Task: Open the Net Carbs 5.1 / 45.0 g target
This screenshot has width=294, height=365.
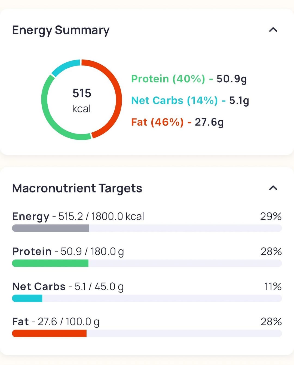Action: [68, 286]
